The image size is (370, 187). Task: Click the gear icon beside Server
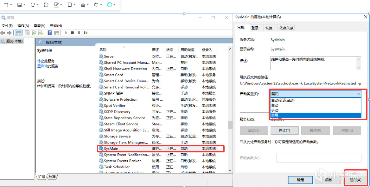coord(101,57)
